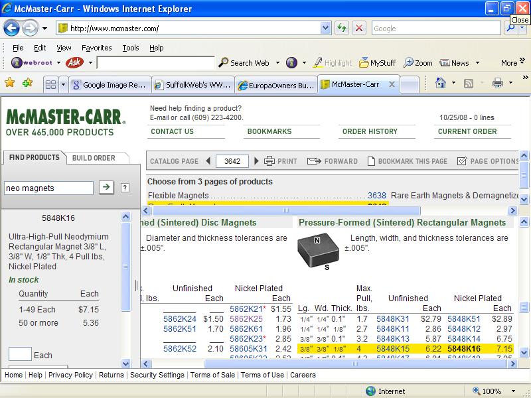Click the browser Back arrow button
Screen dimensions: 531x398
pyautogui.click(x=12, y=29)
